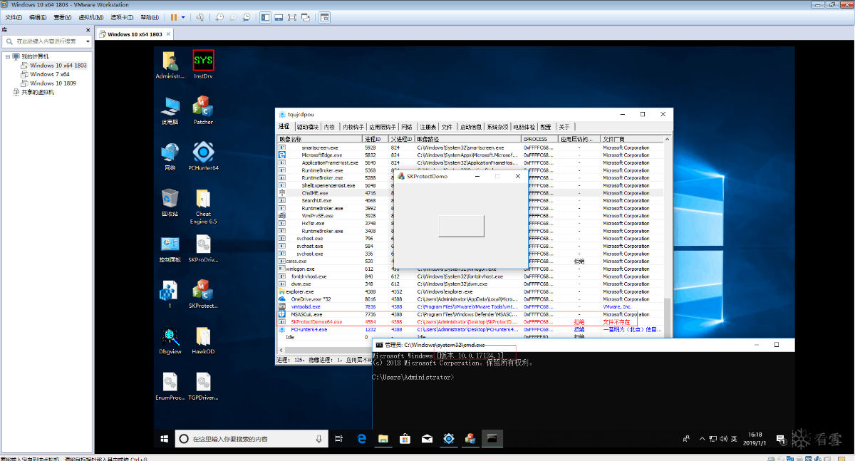
Task: Open Microsoft Edge from the taskbar
Action: click(361, 438)
